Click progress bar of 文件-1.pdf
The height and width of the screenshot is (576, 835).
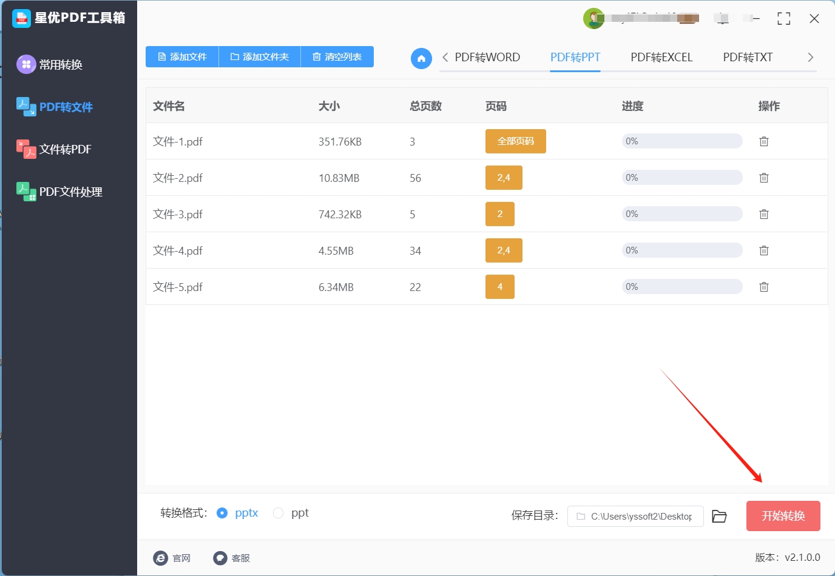pyautogui.click(x=682, y=141)
